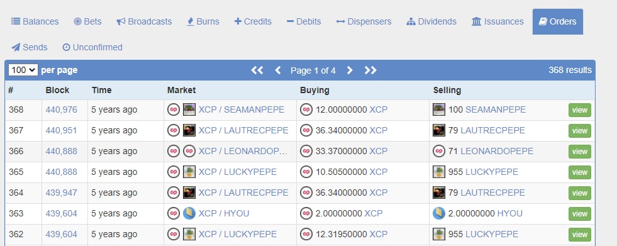
Task: Open the Debits tab
Action: coord(303,21)
